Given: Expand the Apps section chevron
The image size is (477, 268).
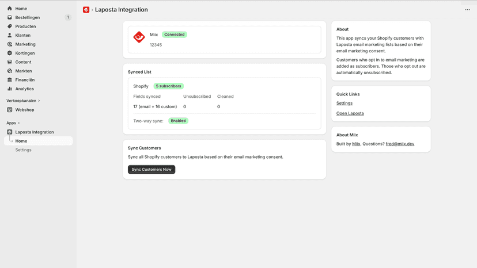Looking at the screenshot, I should point(18,123).
